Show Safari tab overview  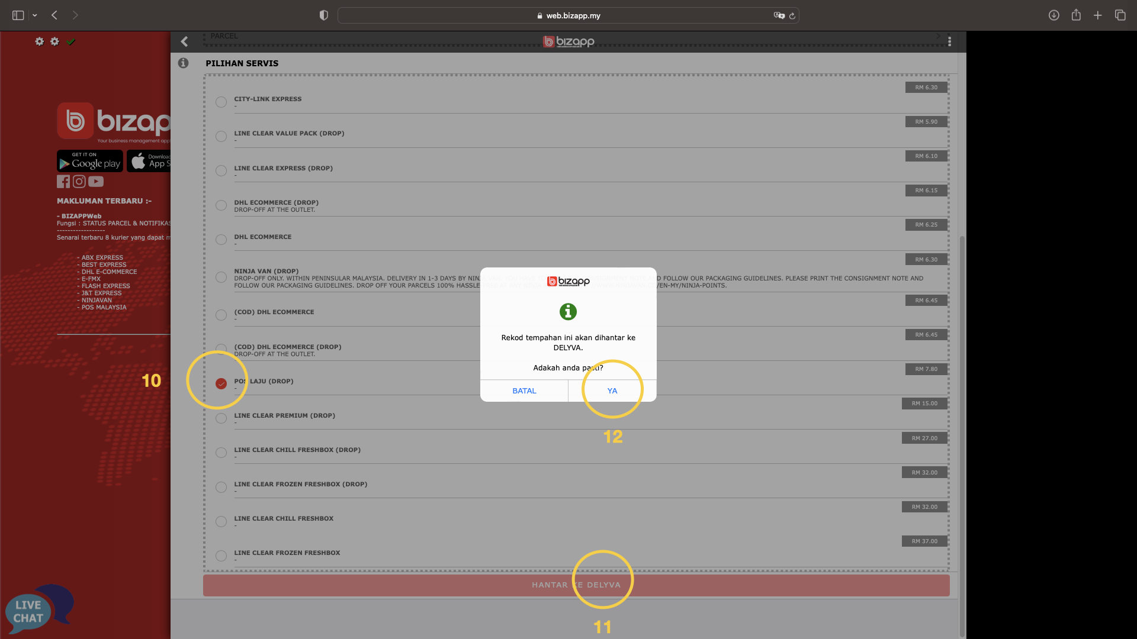click(1120, 15)
